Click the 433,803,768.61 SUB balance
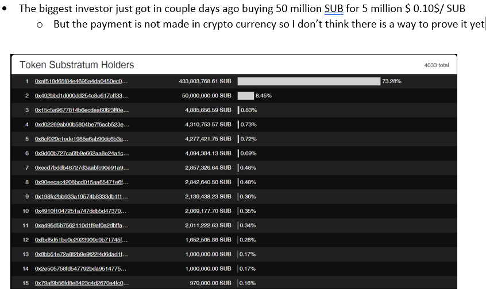The width and height of the screenshot is (486, 296). click(205, 81)
